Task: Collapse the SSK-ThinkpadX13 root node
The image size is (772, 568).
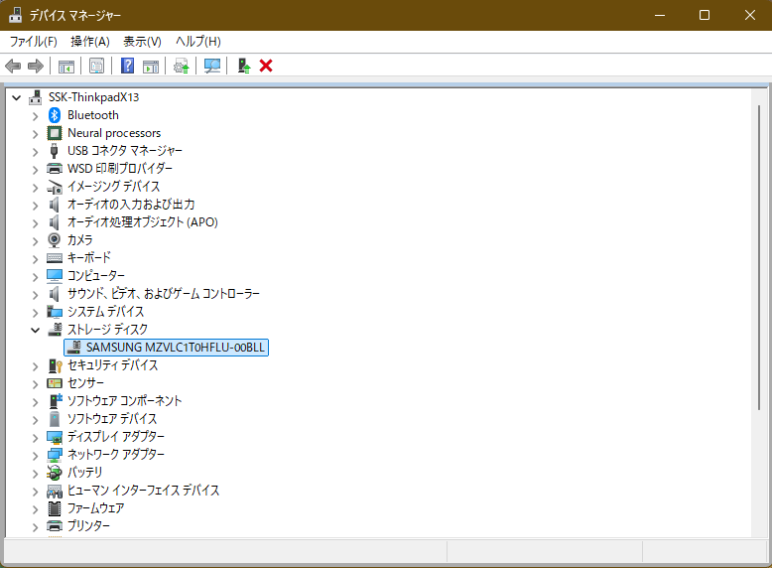Action: tap(16, 97)
